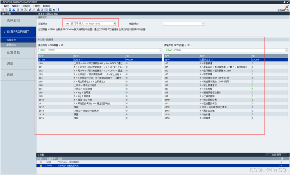Image resolution: width=290 pixels, height=175 pixels.
Task: Select STW1 bit7 row 上升沿 = 应答故障
Action: [100, 89]
